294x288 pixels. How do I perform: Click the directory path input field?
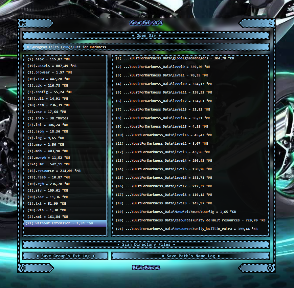click(x=146, y=47)
